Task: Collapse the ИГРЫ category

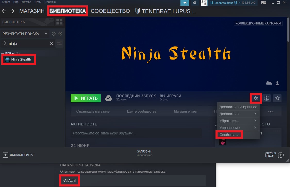Action: click(x=2, y=53)
